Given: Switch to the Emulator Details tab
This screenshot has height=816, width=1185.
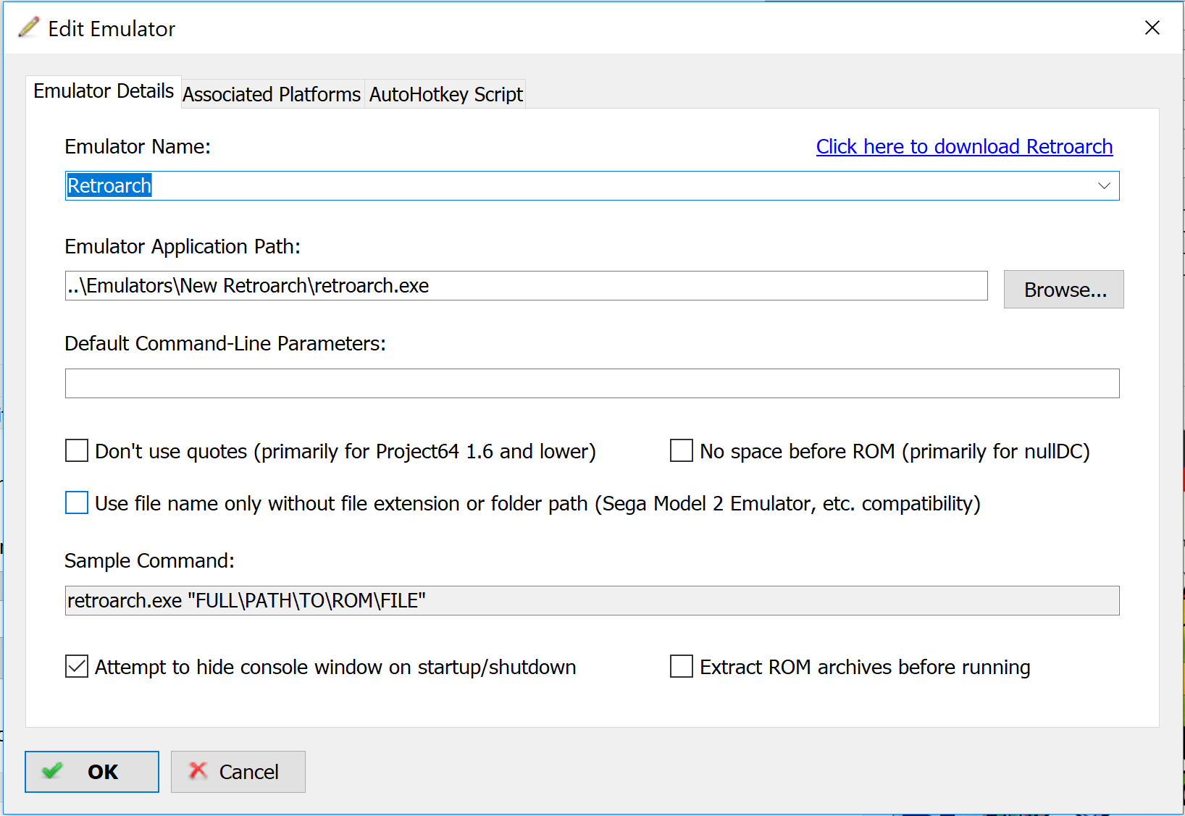Looking at the screenshot, I should click(104, 92).
